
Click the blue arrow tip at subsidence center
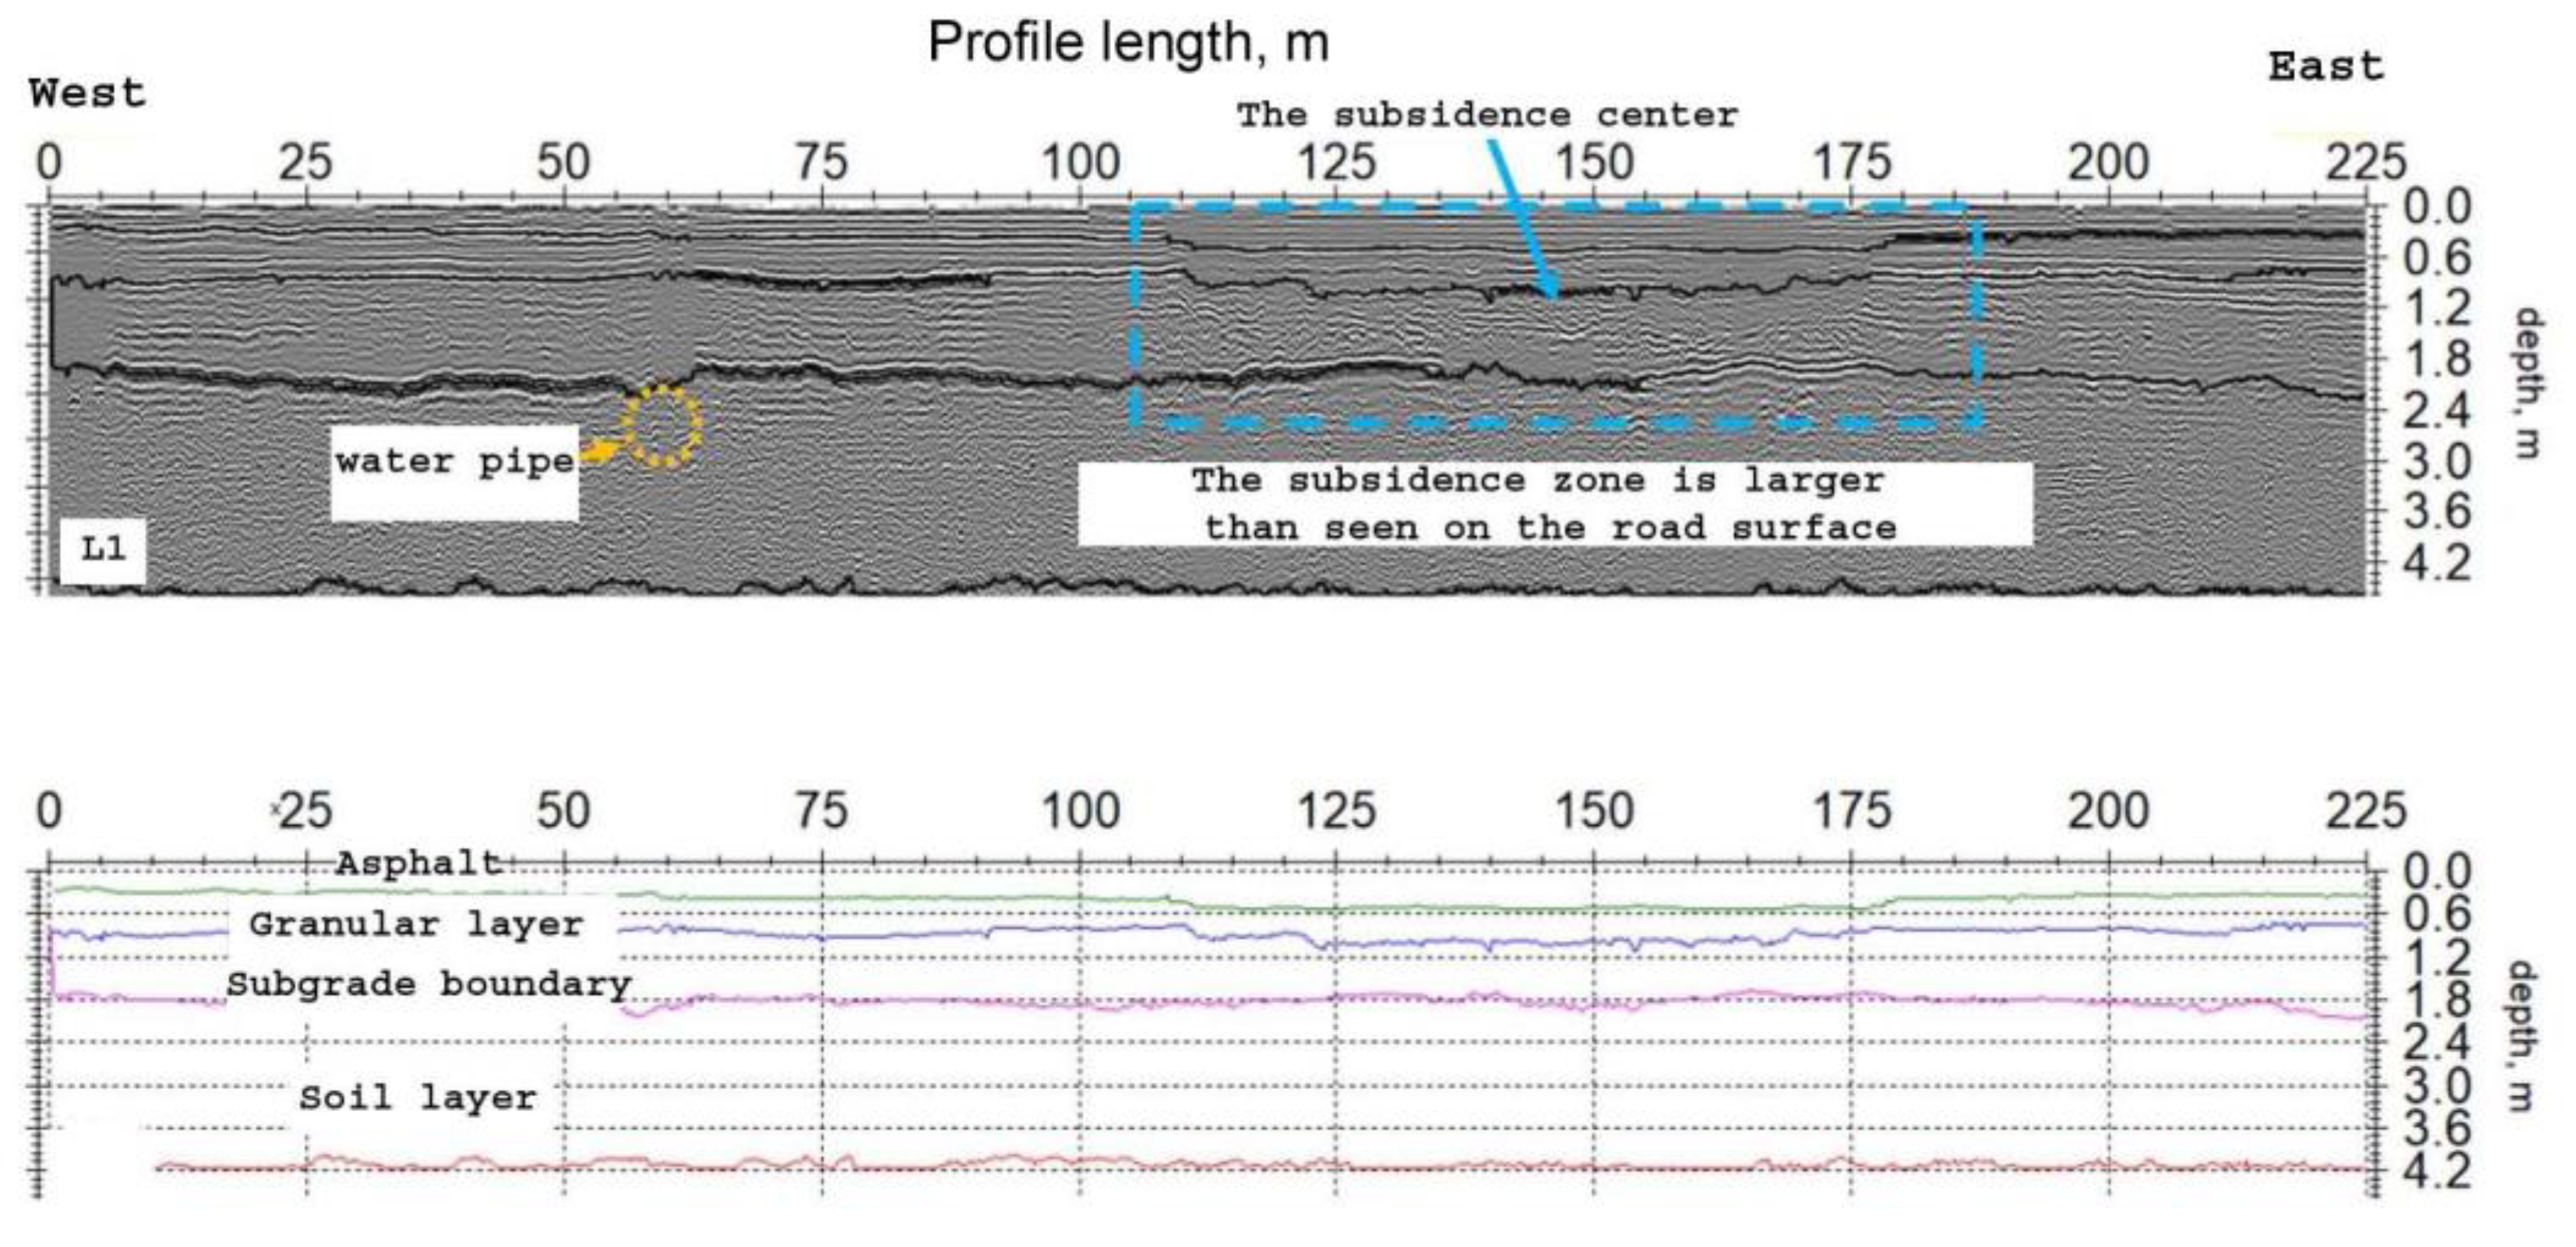click(1552, 294)
